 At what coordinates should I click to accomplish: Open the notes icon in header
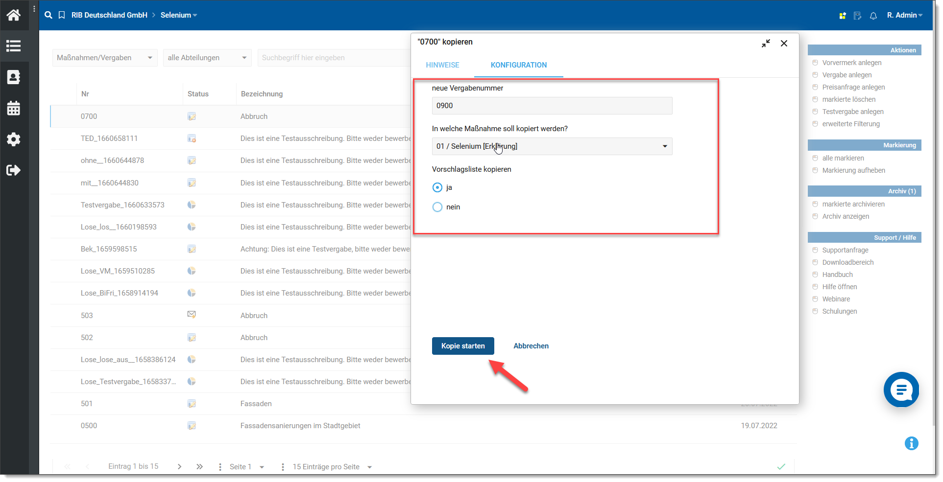[x=857, y=16]
